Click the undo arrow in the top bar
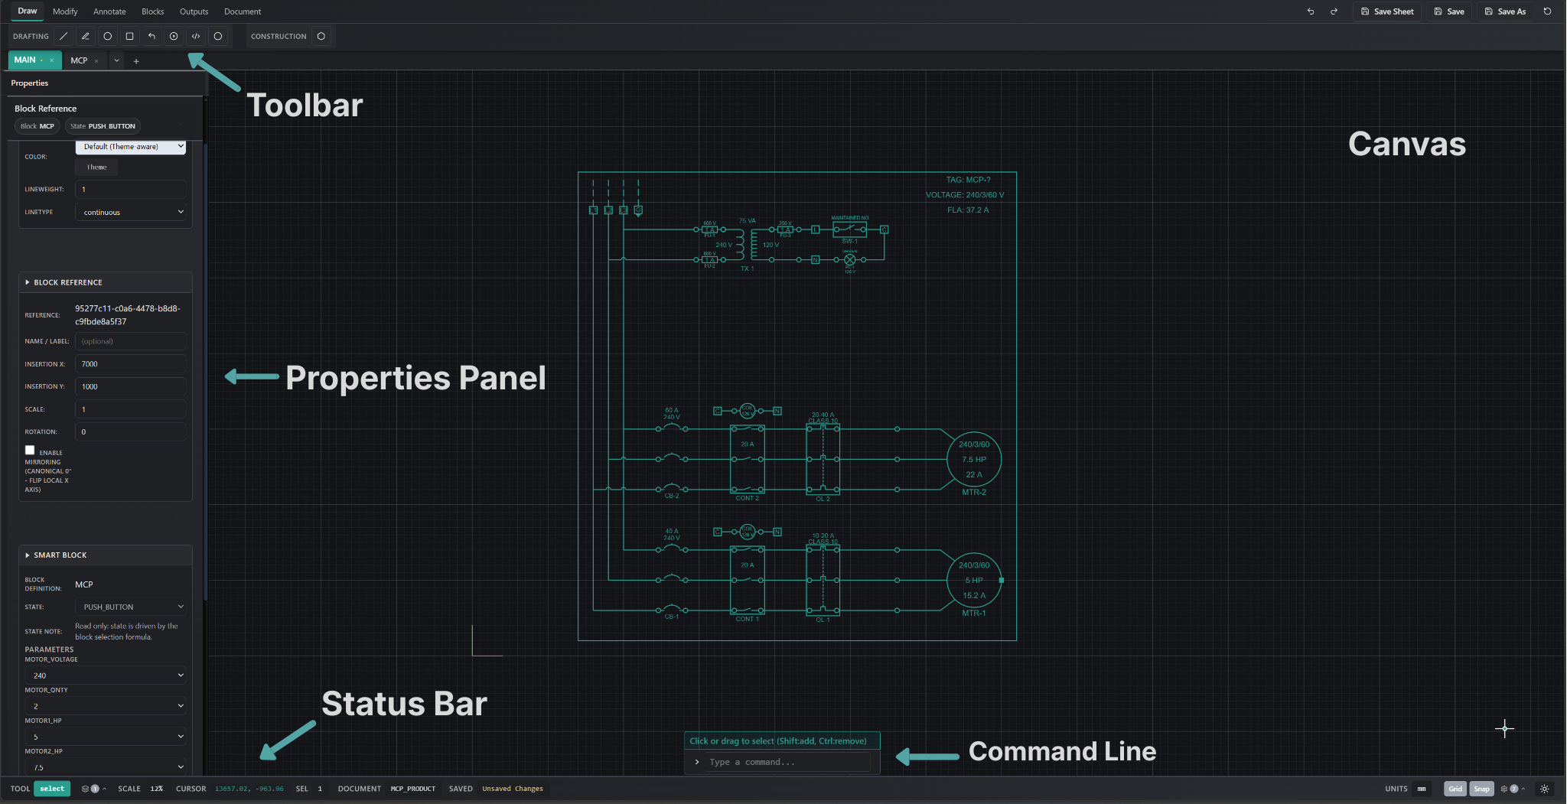The height and width of the screenshot is (804, 1567). pos(1311,11)
